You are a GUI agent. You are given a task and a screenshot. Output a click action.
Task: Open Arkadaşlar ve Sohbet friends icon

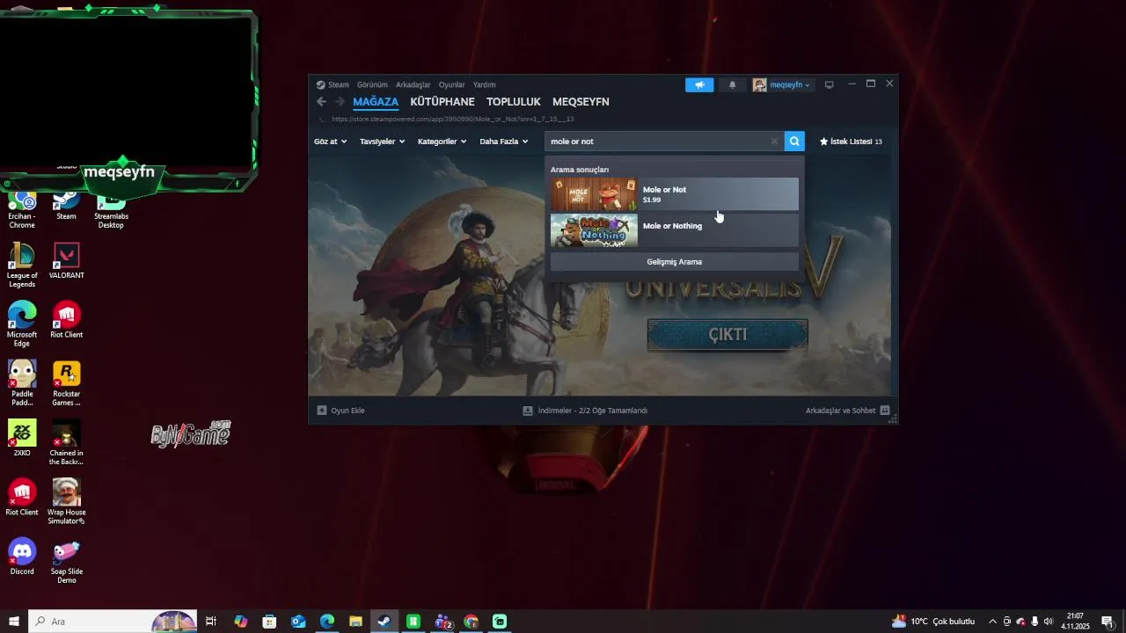click(x=885, y=411)
